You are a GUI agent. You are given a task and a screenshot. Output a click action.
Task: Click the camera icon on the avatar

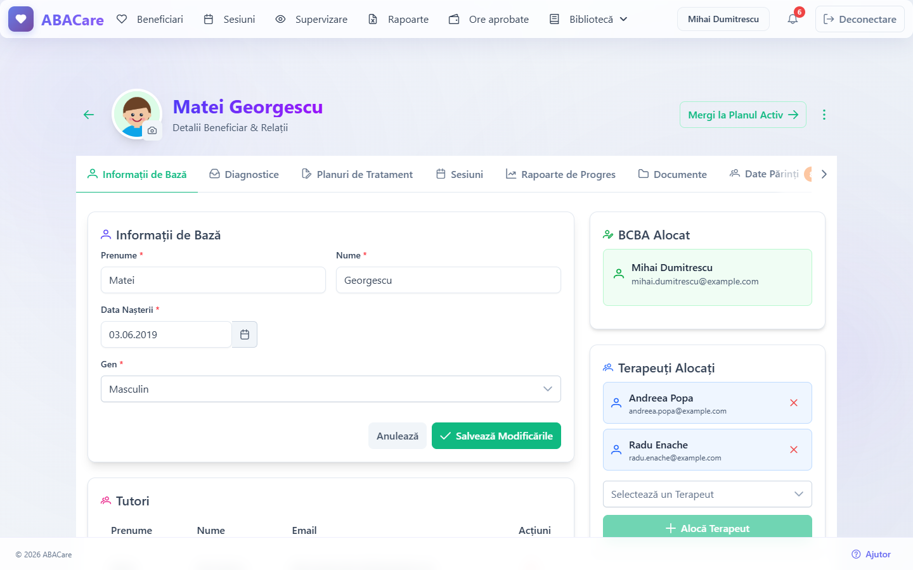point(152,130)
